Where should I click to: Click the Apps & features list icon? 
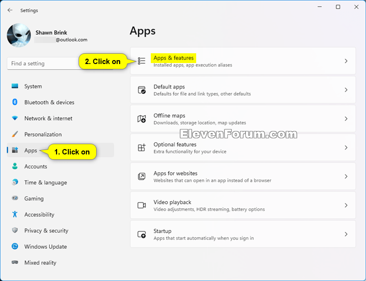click(142, 61)
